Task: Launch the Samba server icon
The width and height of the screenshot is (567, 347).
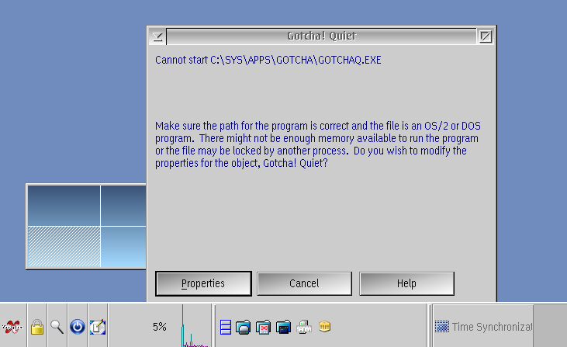Action: [304, 327]
